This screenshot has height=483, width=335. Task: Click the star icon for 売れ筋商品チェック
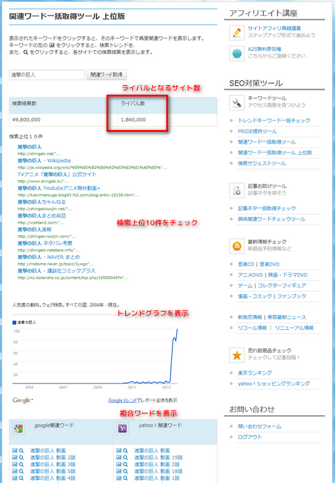click(x=237, y=355)
